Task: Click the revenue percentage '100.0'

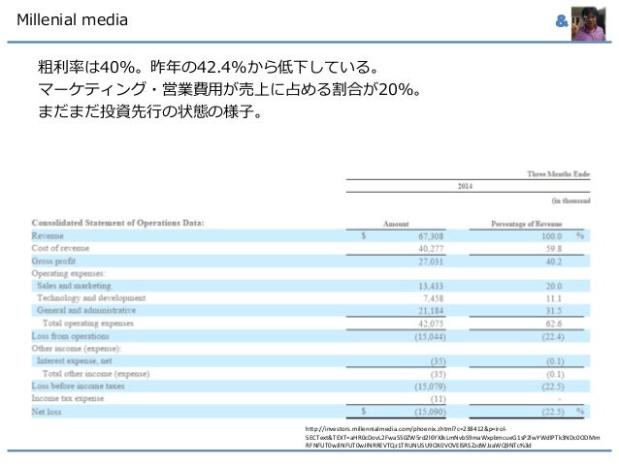Action: coord(551,236)
